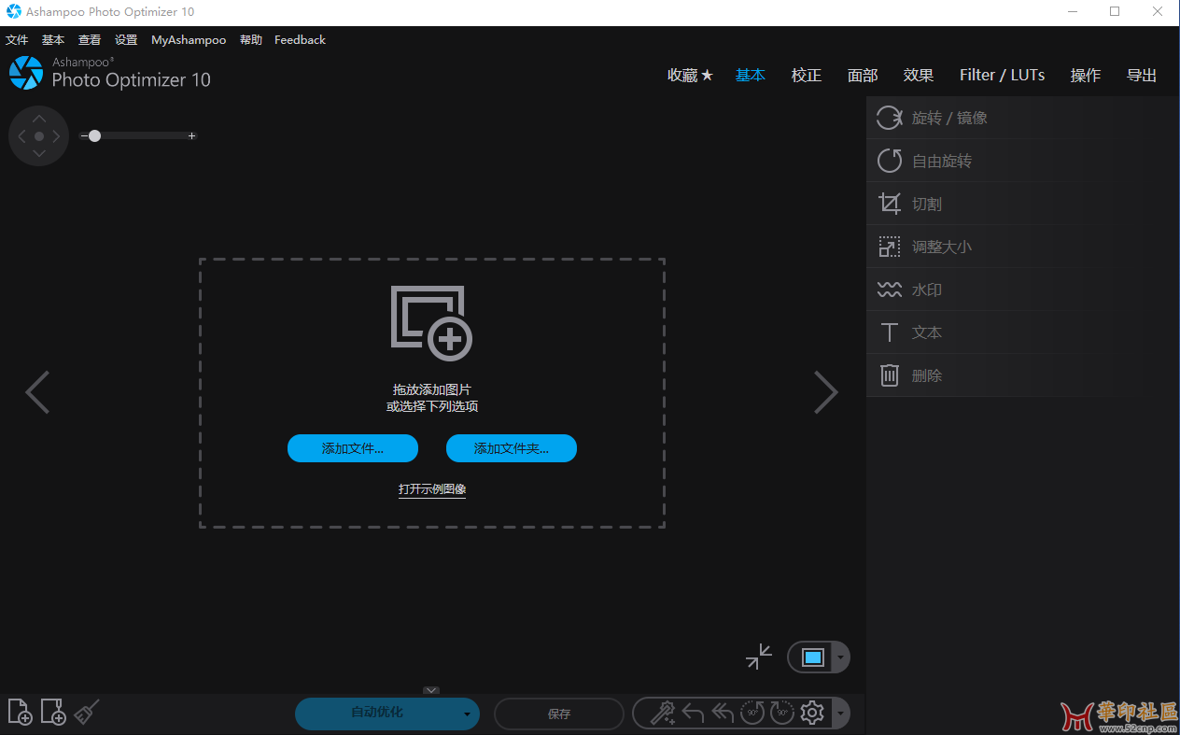
Task: Click the 添加文件夹... button
Action: pos(512,448)
